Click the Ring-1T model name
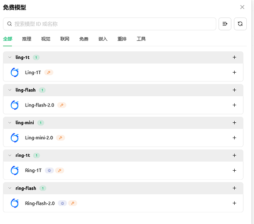Image resolution: width=254 pixels, height=224 pixels. (x=33, y=170)
